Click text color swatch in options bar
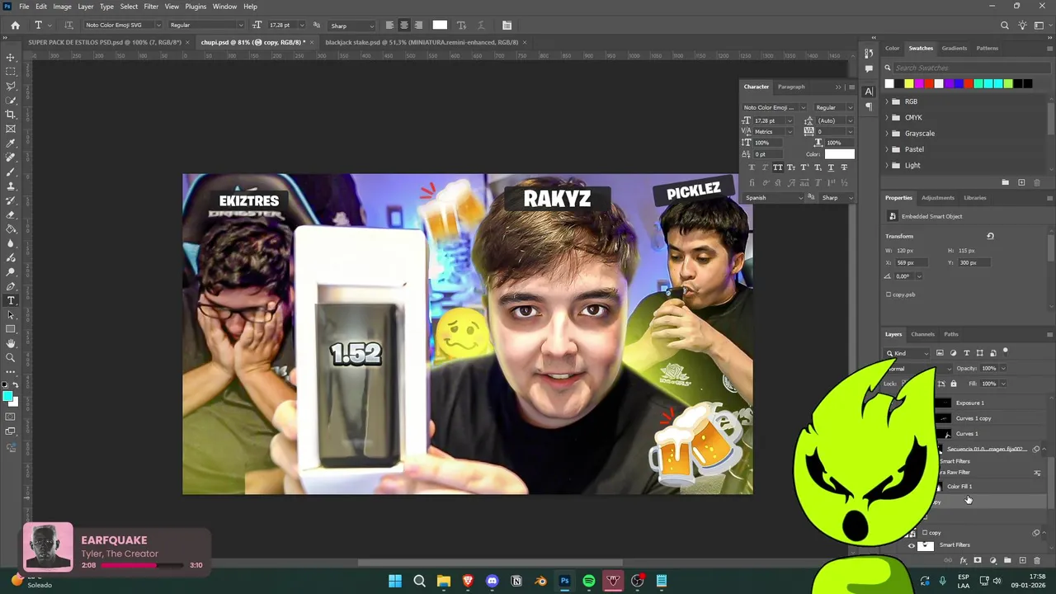Screen dimensions: 1056x594 point(440,26)
